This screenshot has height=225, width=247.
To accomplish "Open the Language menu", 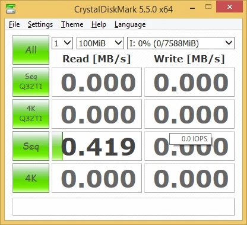I will coord(130,24).
